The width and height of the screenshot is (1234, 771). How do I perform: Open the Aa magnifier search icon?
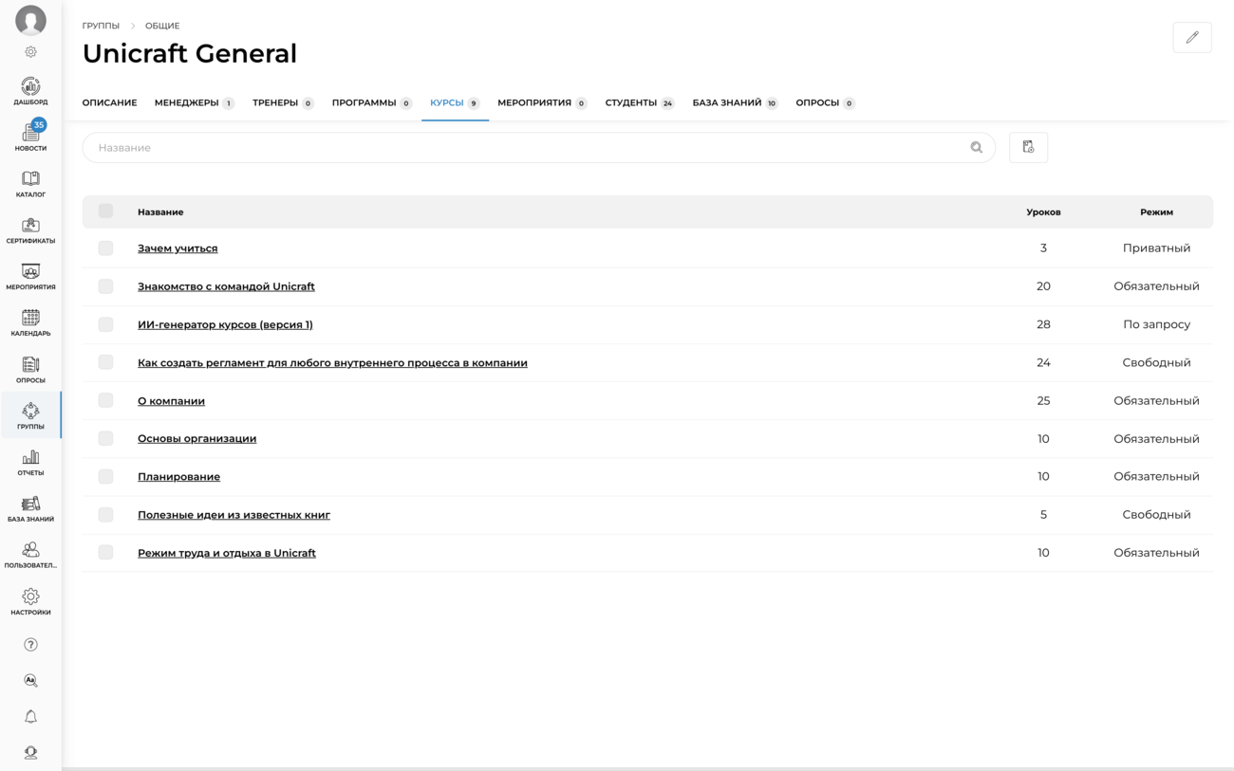point(30,681)
